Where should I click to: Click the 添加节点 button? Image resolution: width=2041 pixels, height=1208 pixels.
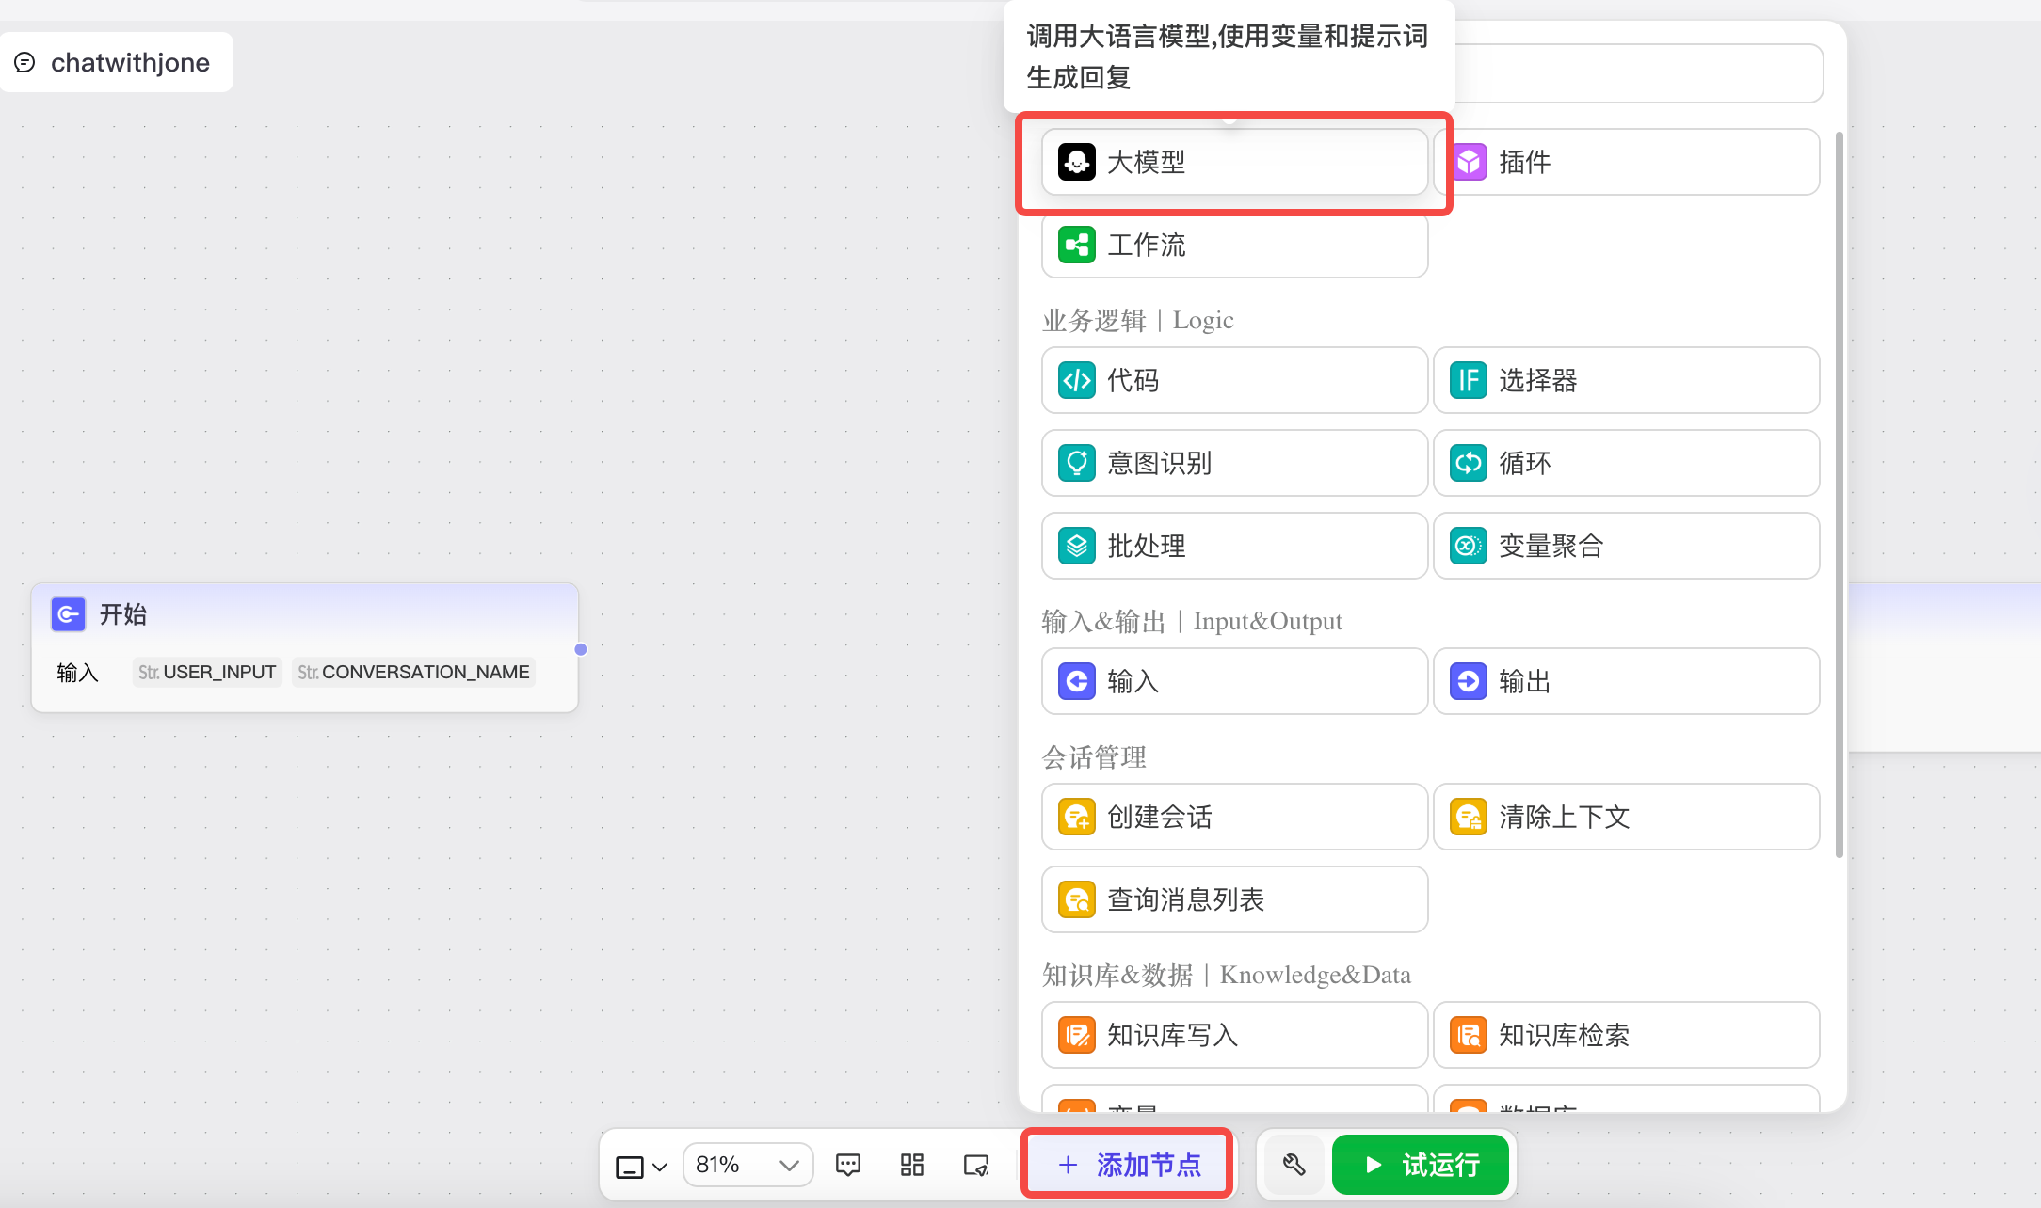1128,1165
